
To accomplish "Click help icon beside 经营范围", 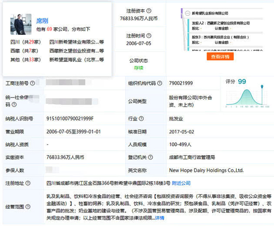I will click(28, 207).
